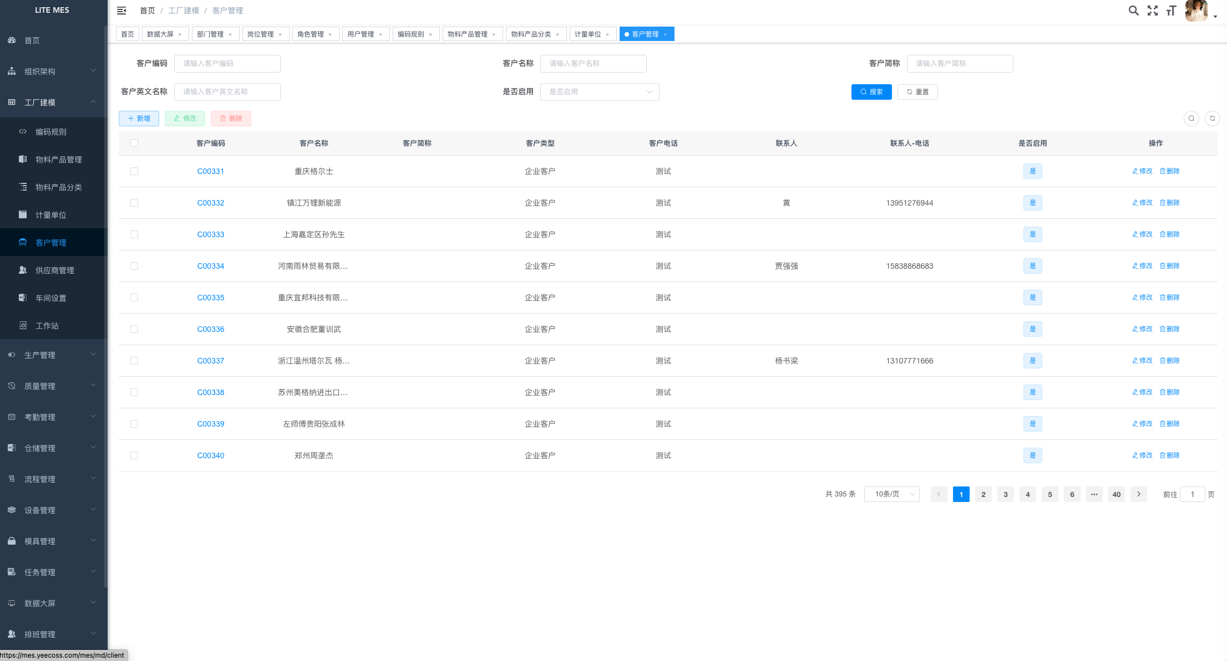The image size is (1227, 661).
Task: Click the 新增 add button
Action: [x=139, y=119]
